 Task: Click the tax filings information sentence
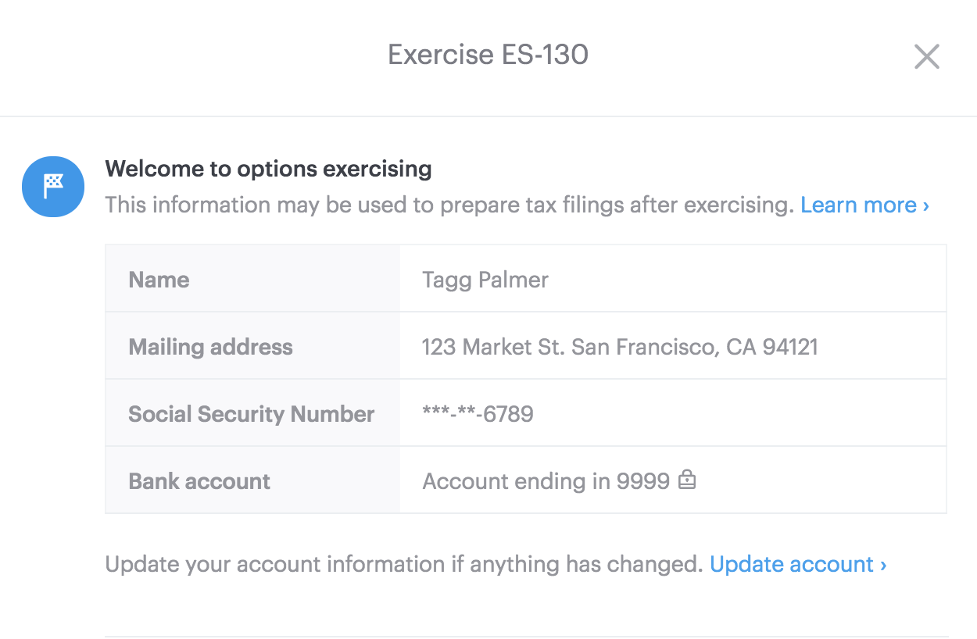coord(450,205)
